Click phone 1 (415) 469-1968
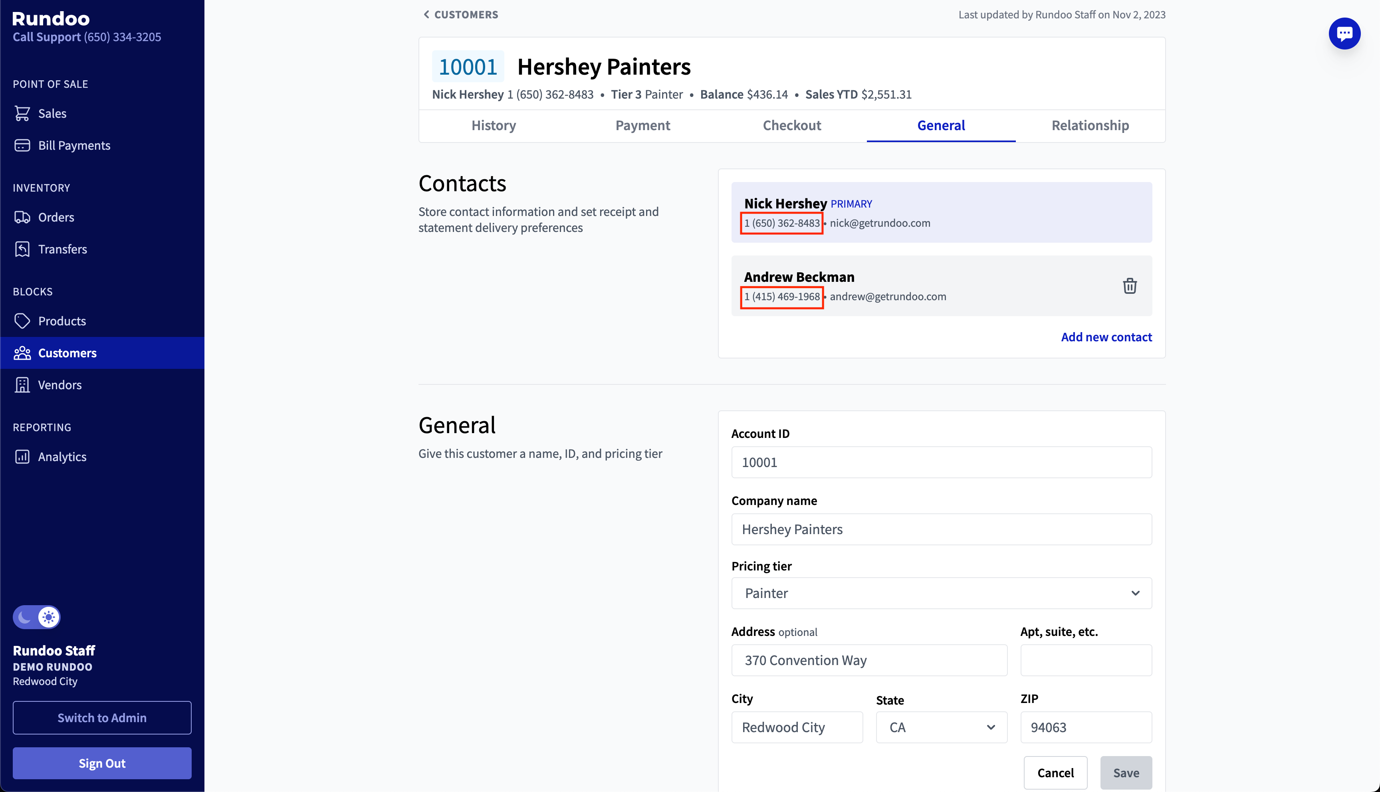1380x792 pixels. click(782, 297)
